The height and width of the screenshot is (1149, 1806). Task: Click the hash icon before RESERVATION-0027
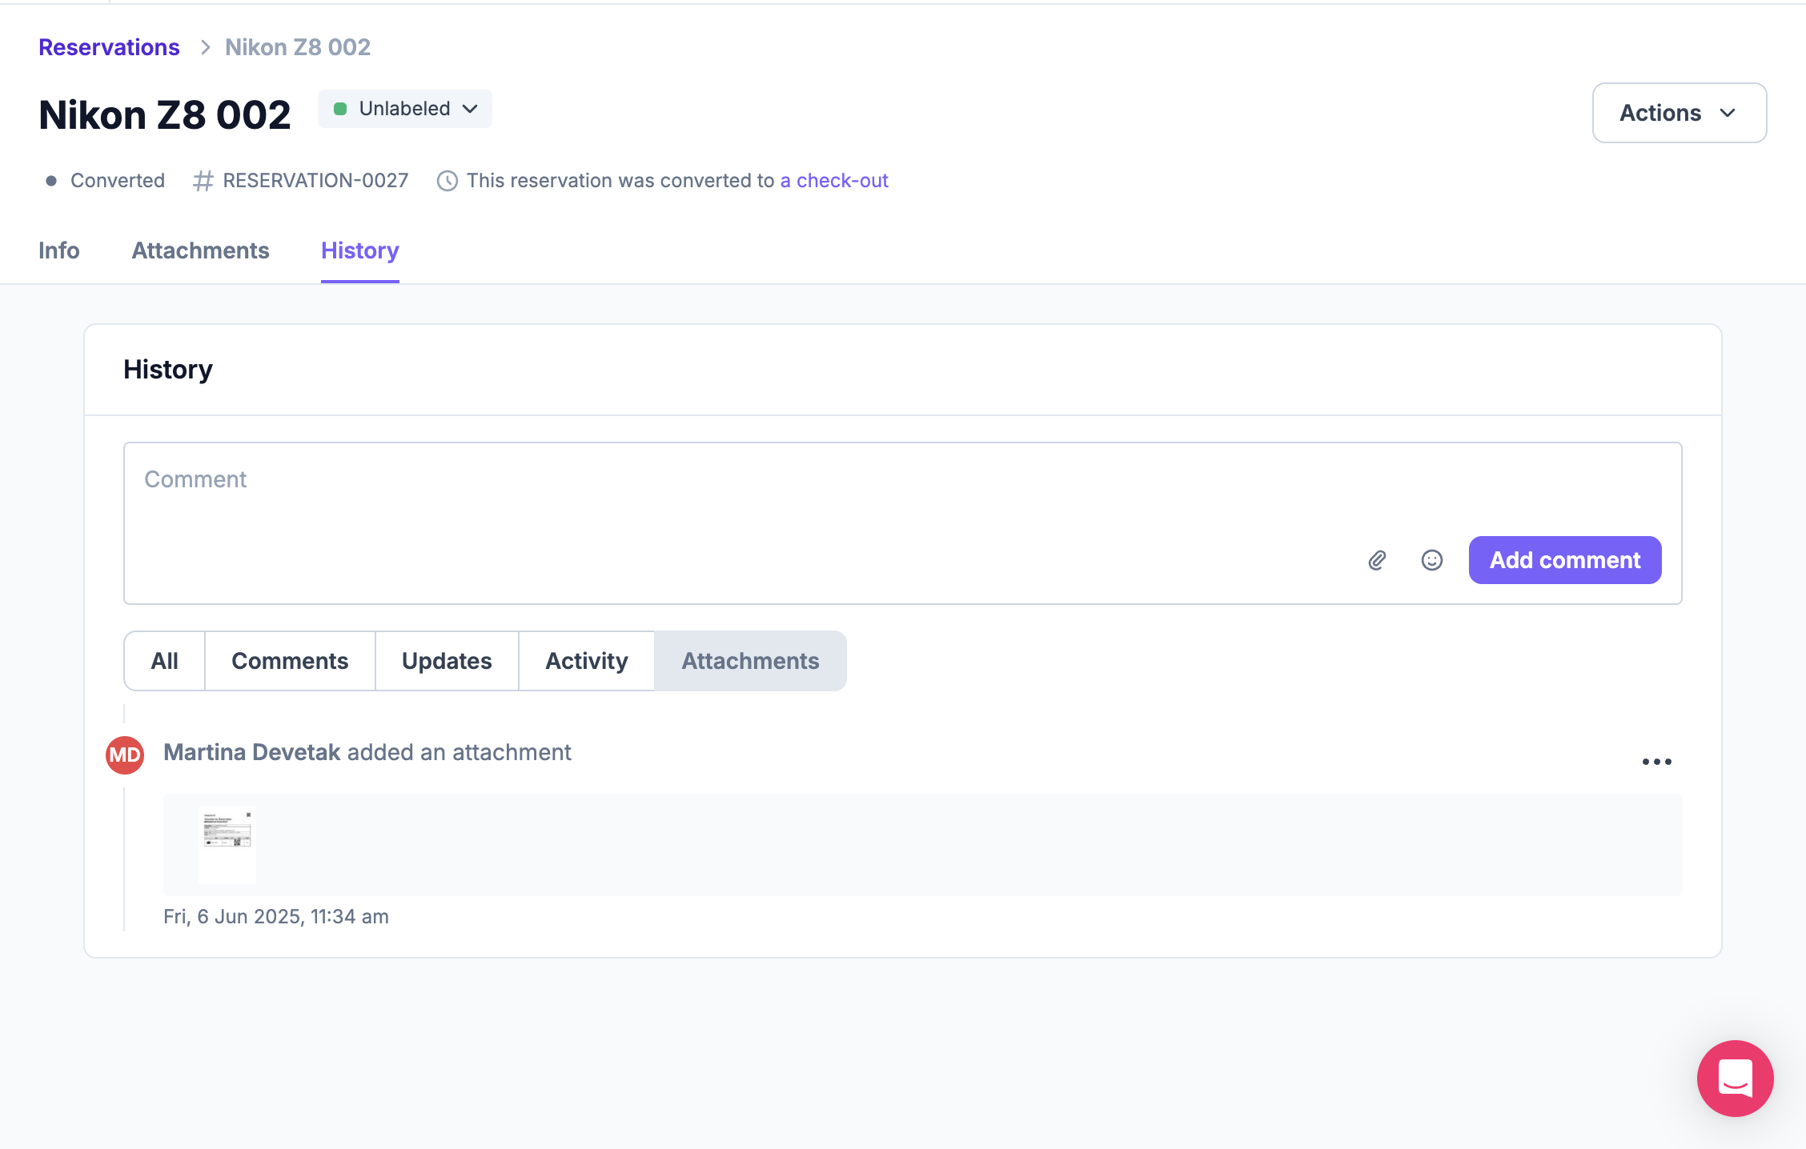[x=203, y=181]
